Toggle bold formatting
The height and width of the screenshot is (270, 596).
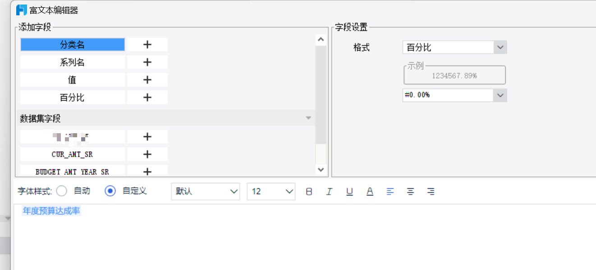(x=309, y=191)
